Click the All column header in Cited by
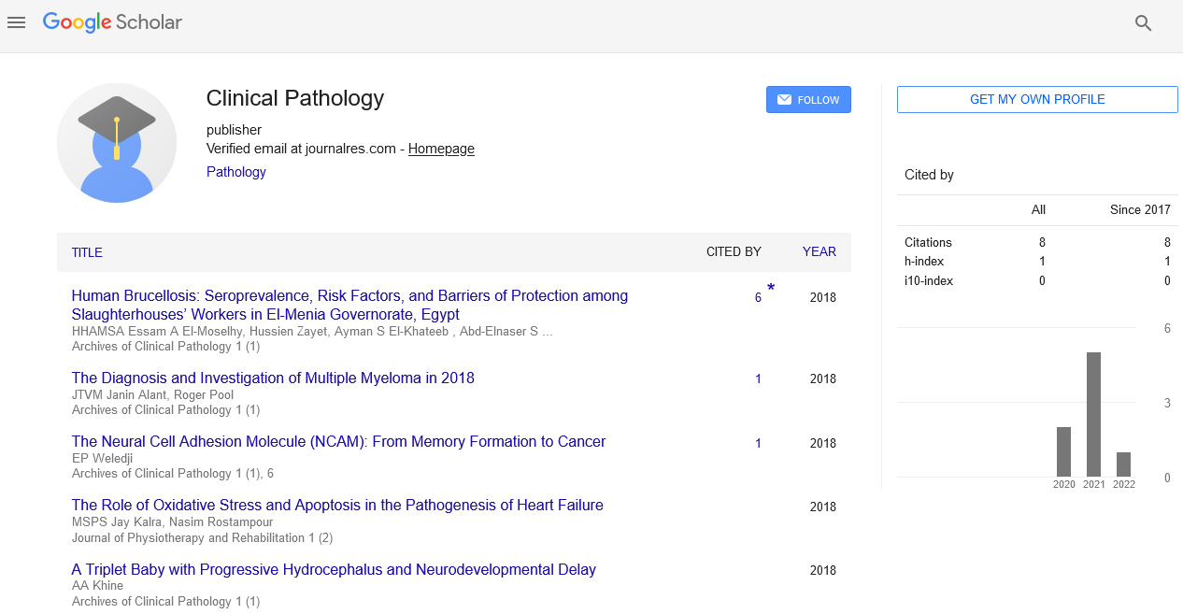The width and height of the screenshot is (1183, 614). 1038,210
